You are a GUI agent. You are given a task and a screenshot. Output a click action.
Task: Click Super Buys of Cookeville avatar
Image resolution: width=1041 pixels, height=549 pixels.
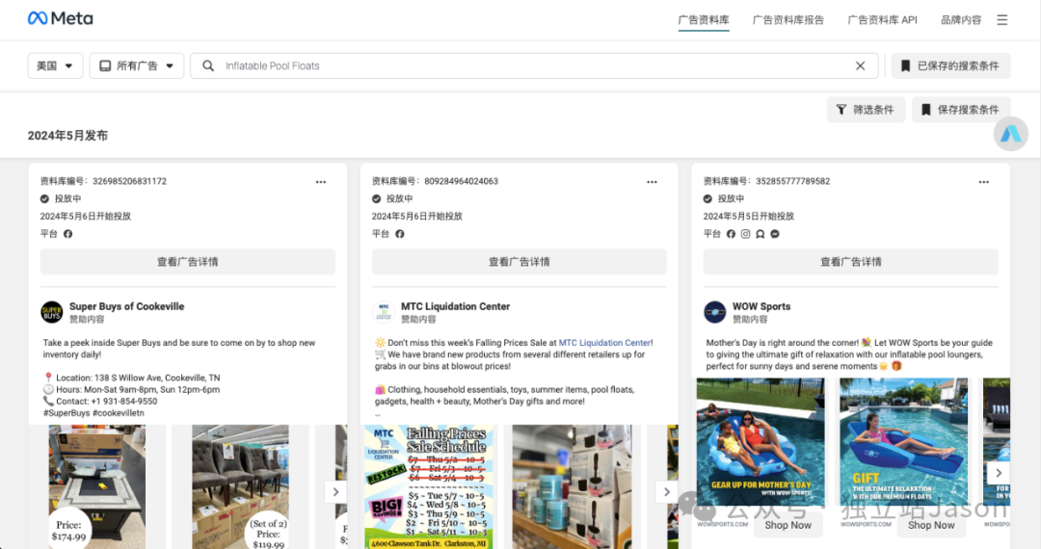[x=52, y=312]
